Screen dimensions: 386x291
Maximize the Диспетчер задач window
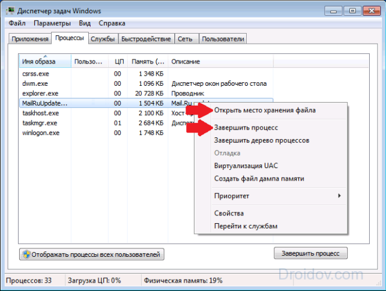352,11
